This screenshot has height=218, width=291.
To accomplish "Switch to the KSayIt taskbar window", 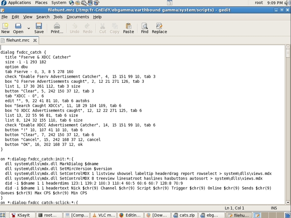I will [20, 215].
